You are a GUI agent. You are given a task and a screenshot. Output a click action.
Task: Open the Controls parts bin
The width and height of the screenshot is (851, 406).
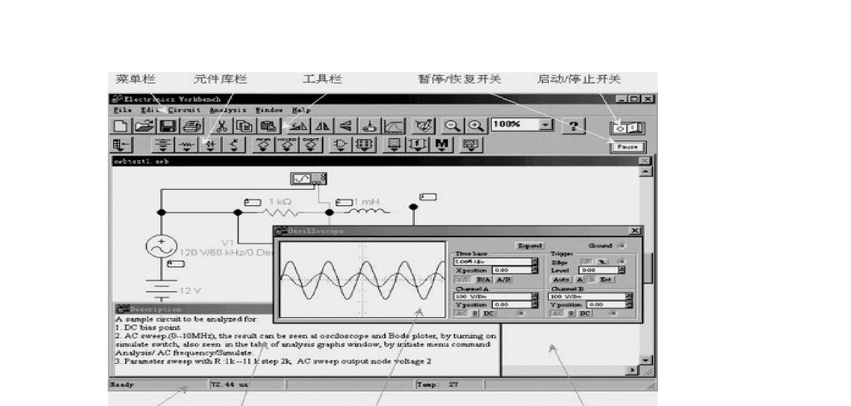tap(418, 145)
